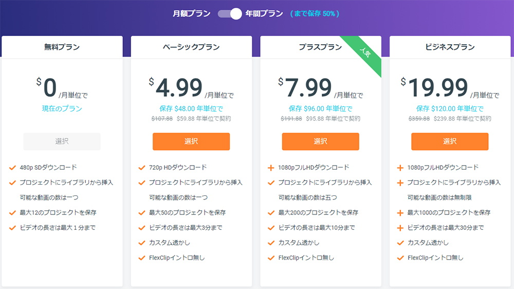Click the checkmark beside 720p HDダウンロード

(x=142, y=168)
